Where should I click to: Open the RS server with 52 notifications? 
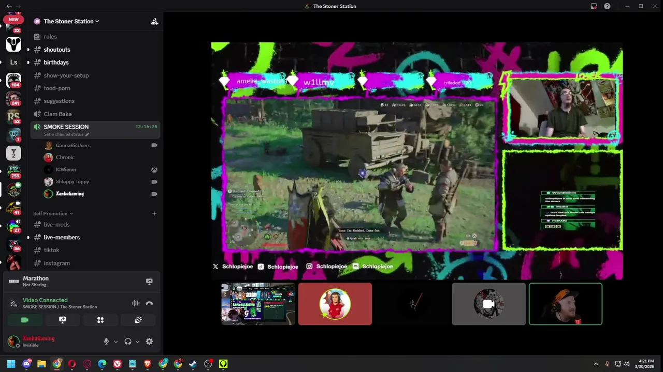pyautogui.click(x=13, y=117)
